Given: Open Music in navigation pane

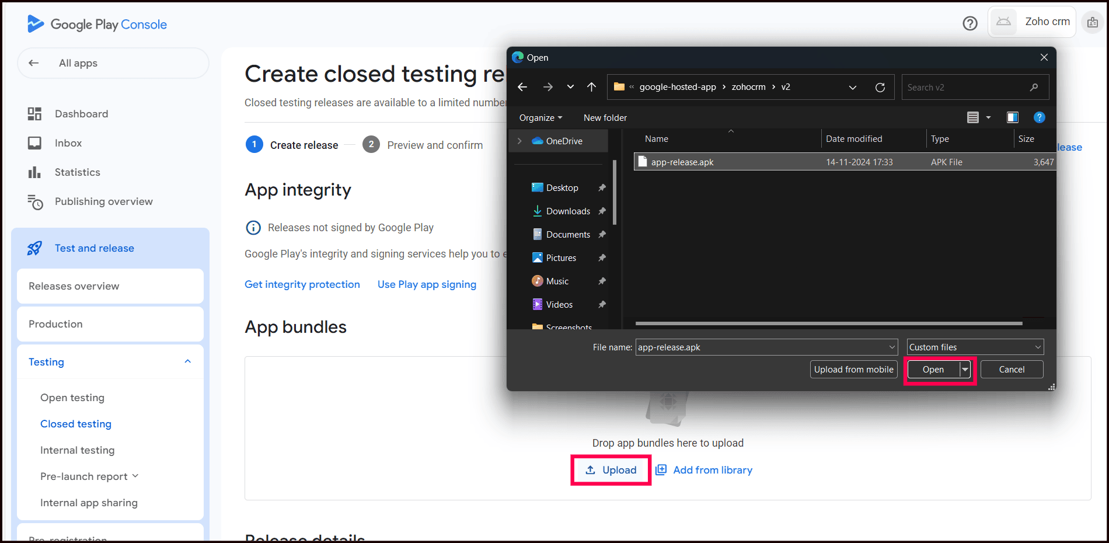Looking at the screenshot, I should (557, 281).
